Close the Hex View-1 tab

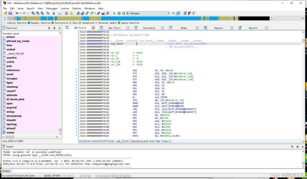point(128,28)
